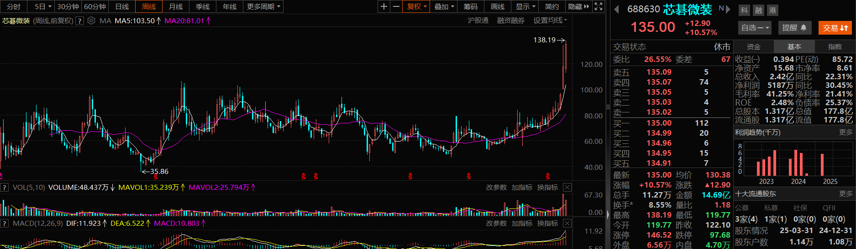The width and height of the screenshot is (856, 249).
Task: Click the 港 tag badge
Action: tap(772, 10)
